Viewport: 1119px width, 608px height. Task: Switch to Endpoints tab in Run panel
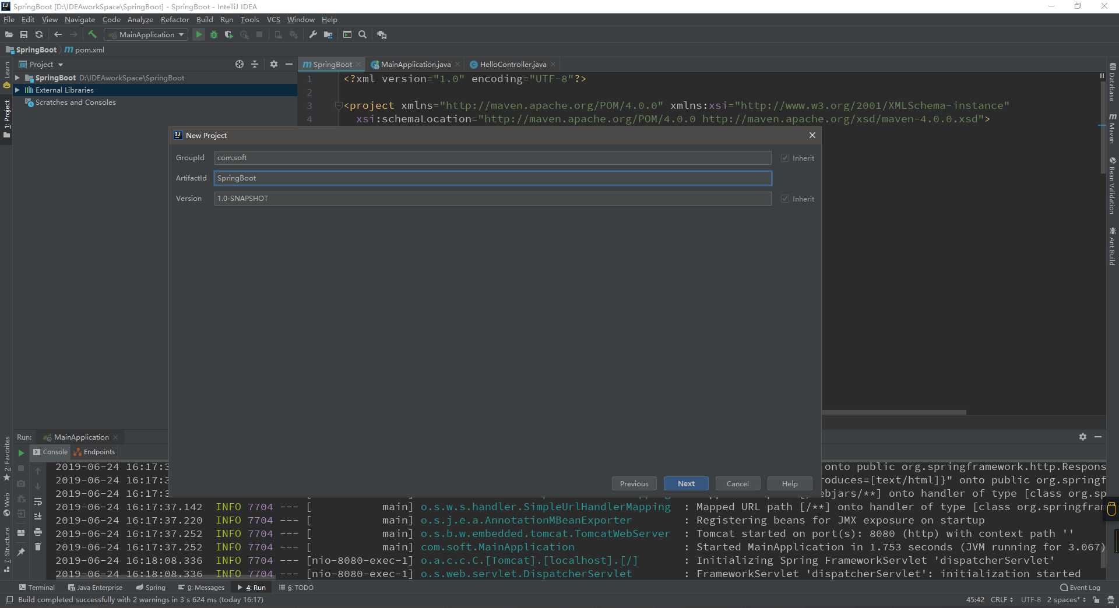click(94, 452)
